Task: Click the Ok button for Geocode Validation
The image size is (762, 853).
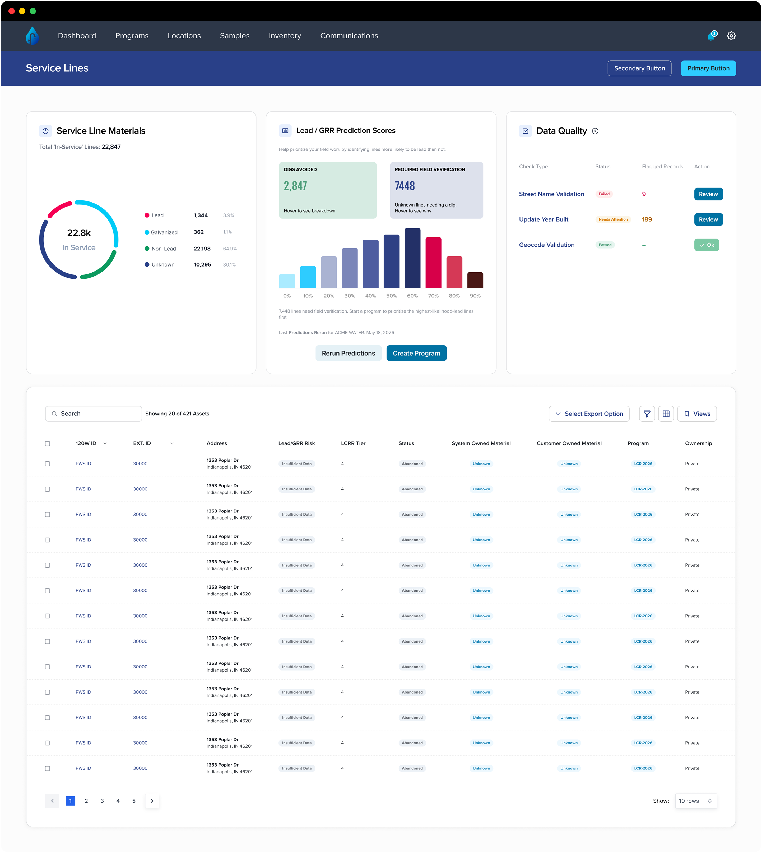Action: pos(706,245)
